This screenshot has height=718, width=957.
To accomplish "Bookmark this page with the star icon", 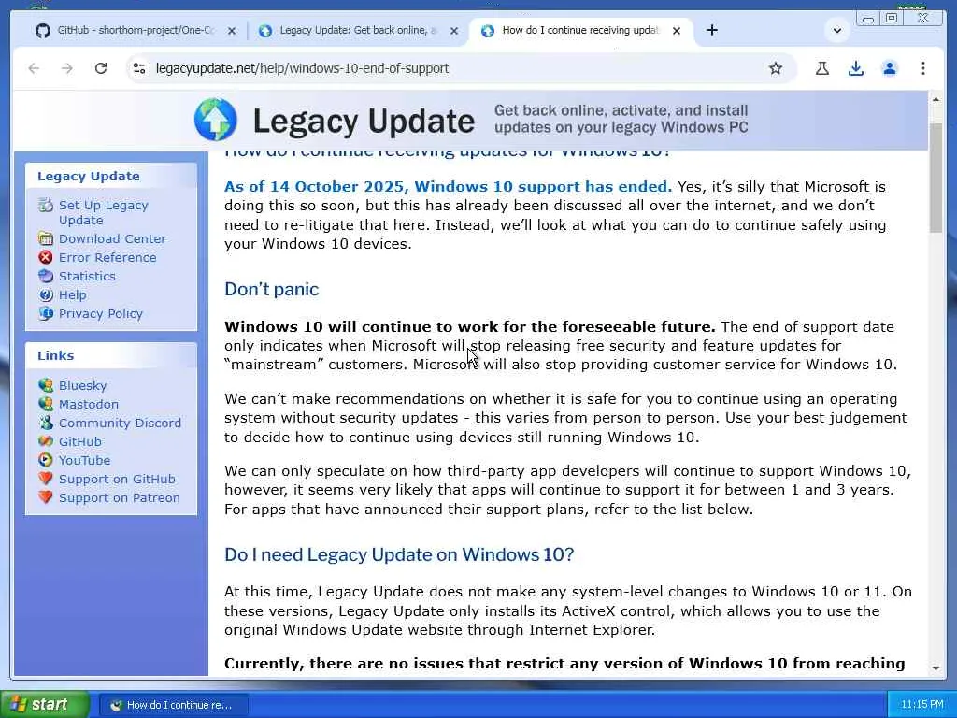I will (x=775, y=68).
